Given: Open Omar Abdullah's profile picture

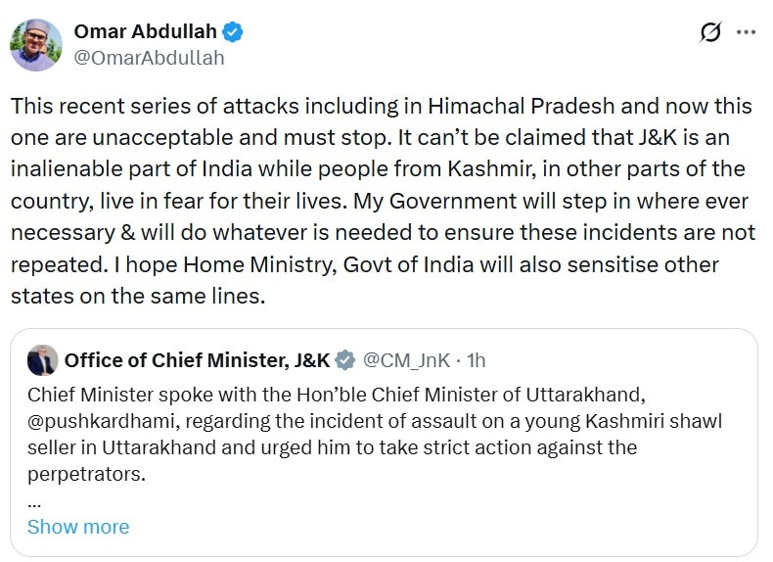Looking at the screenshot, I should [36, 45].
